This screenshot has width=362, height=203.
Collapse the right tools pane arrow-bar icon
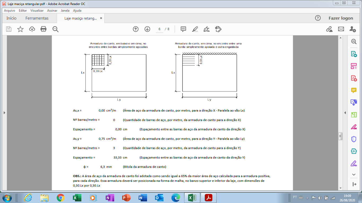click(354, 184)
